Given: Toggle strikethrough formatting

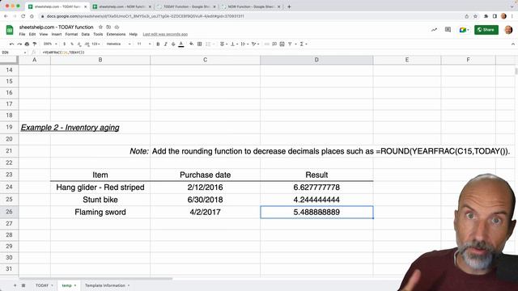Looking at the screenshot, I should point(173,44).
